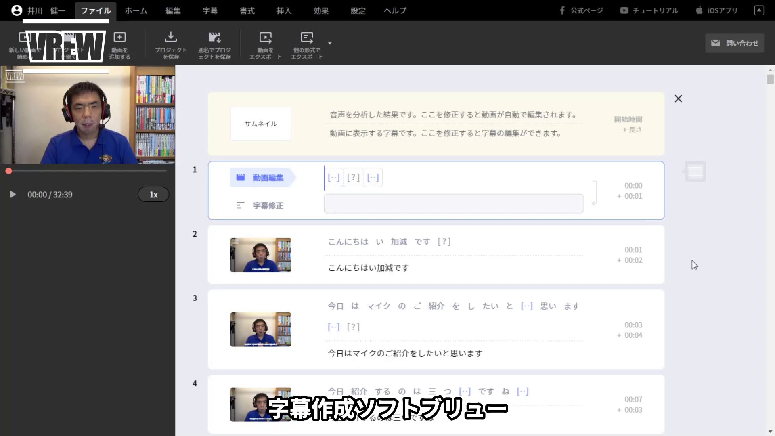
Task: Open the 公式ページ Facebook link
Action: pos(581,10)
